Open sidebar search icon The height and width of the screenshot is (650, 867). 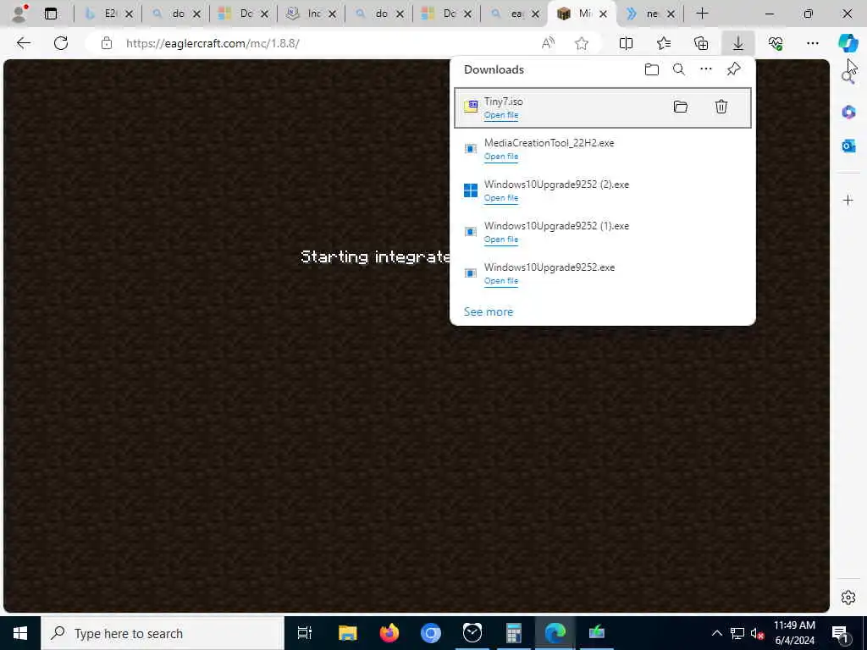[848, 78]
